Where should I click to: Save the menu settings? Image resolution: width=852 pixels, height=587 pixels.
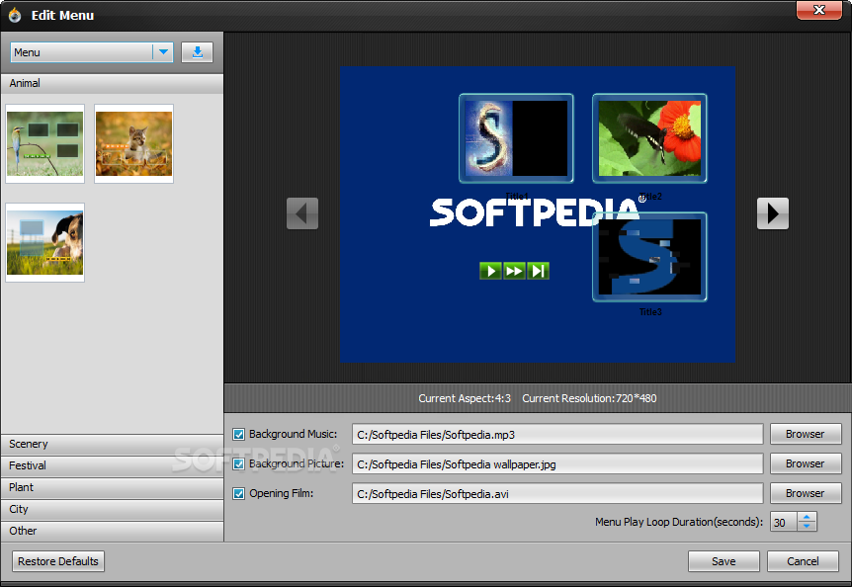[x=724, y=561]
